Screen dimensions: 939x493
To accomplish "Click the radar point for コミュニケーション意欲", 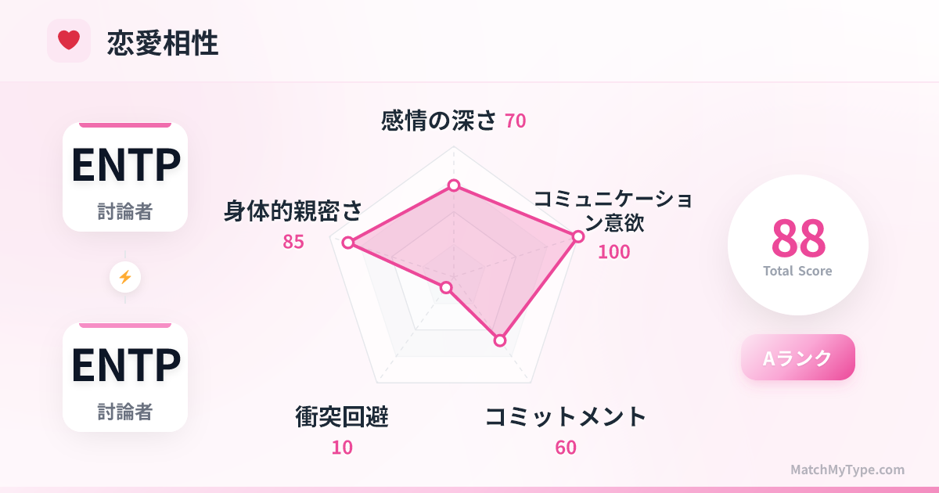I will point(578,236).
